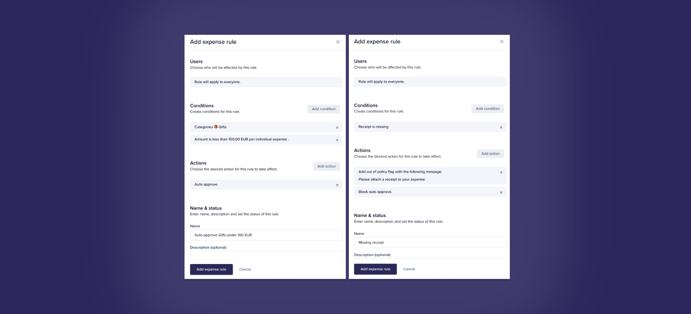The width and height of the screenshot is (691, 314).
Task: Click the Auto-approve Gifts name field
Action: (x=266, y=235)
